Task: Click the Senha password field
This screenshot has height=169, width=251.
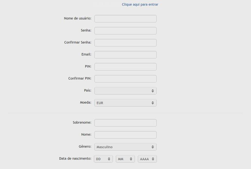Action: (125, 31)
